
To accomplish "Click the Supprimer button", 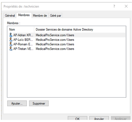I will pos(39,103).
